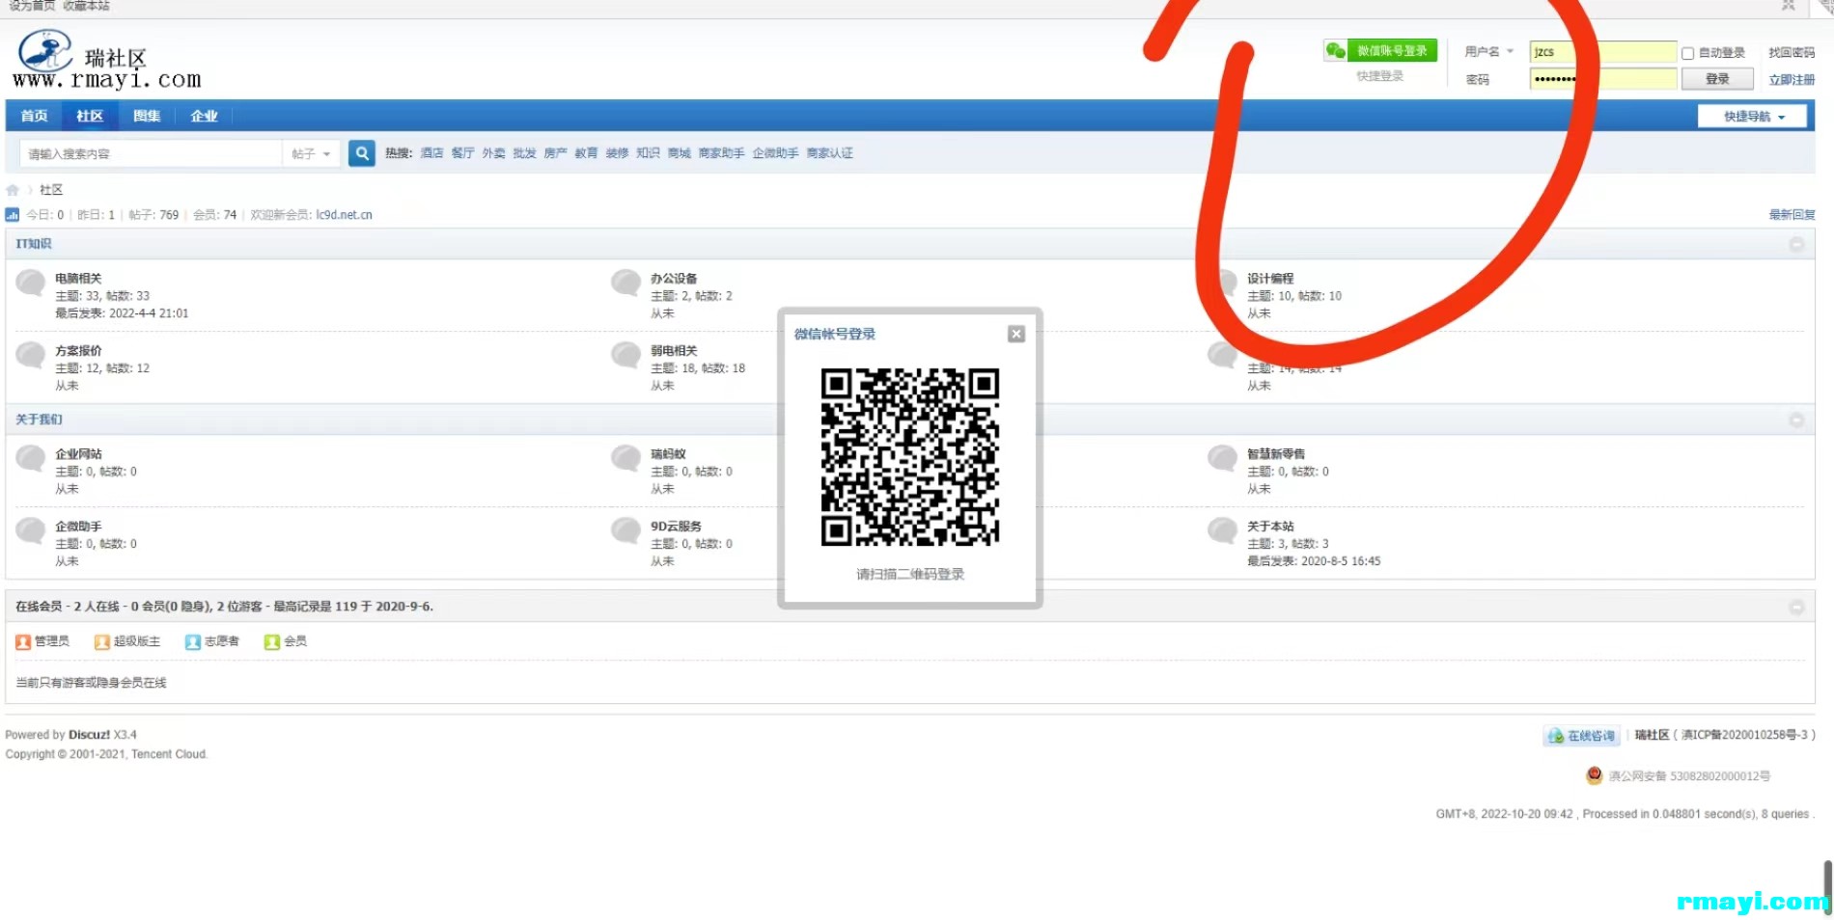Screen dimensions: 1834x920
Task: Click the 企微助手 forum bubble icon
Action: point(31,530)
